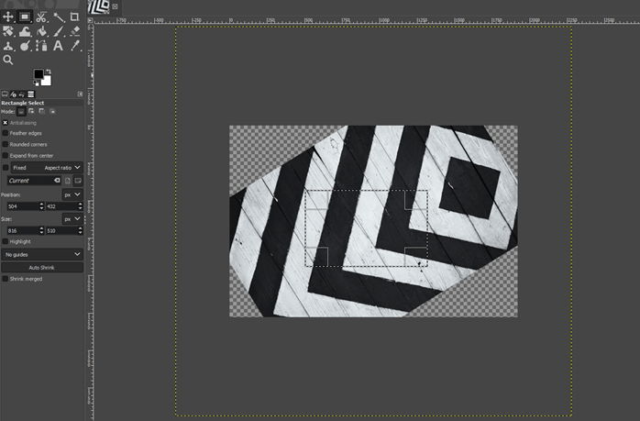This screenshot has width=640, height=421.
Task: Enable the Highlight checkbox
Action: click(5, 241)
